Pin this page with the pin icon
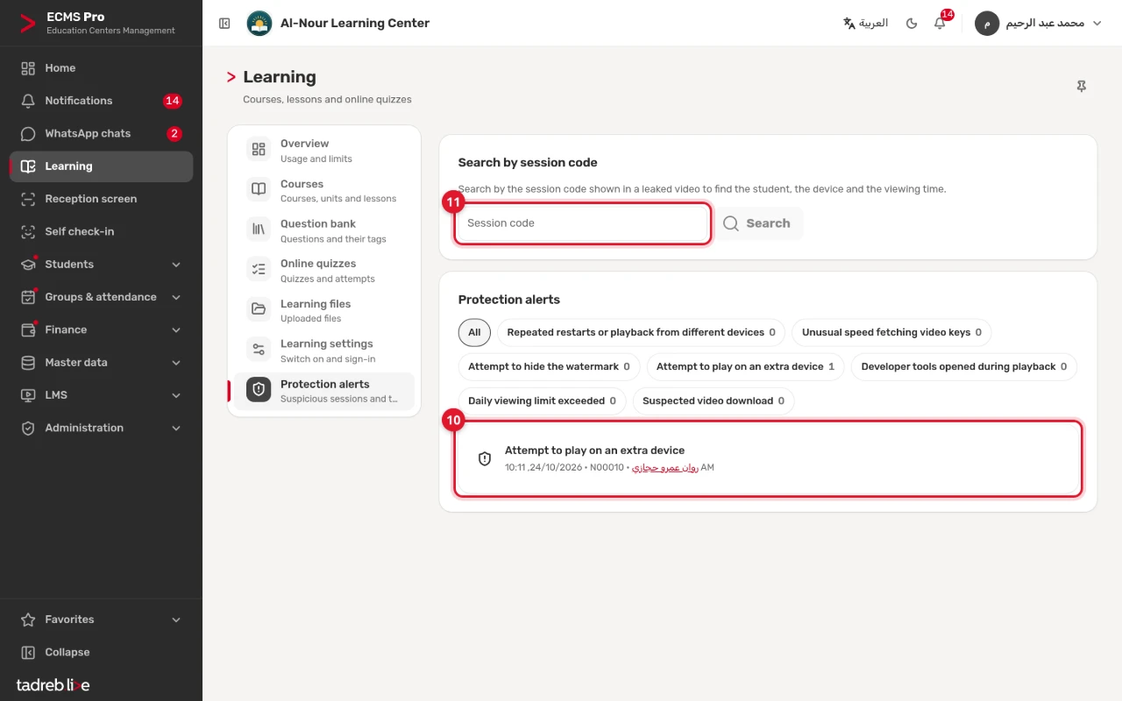This screenshot has width=1122, height=701. 1082,87
